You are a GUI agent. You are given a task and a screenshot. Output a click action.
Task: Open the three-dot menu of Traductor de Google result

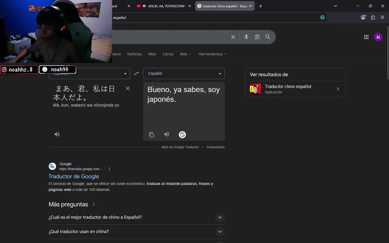[109, 169]
